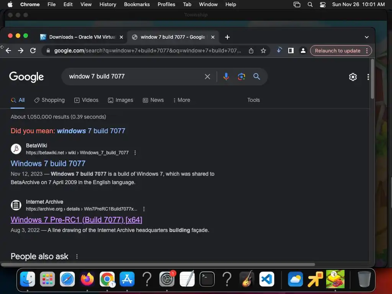This screenshot has width=392, height=294.
Task: Focus the Google search input field
Action: (135, 77)
